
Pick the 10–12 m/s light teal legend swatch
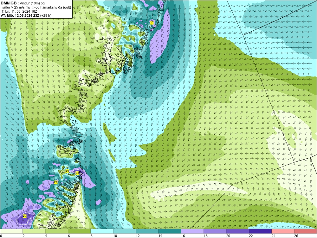coord(125,231)
